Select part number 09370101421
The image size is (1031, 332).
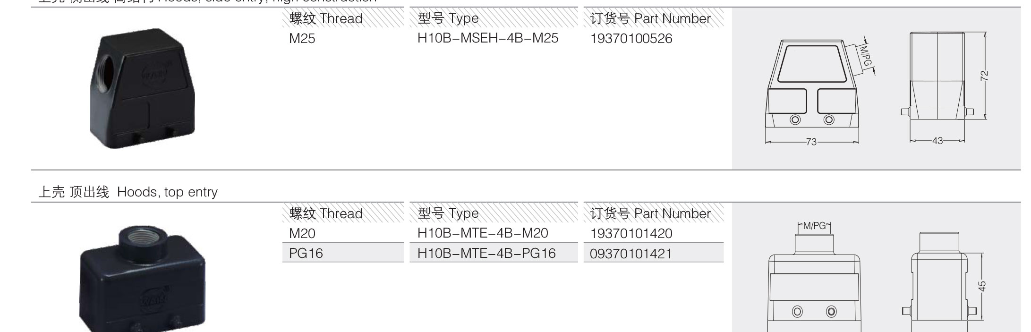pos(631,254)
